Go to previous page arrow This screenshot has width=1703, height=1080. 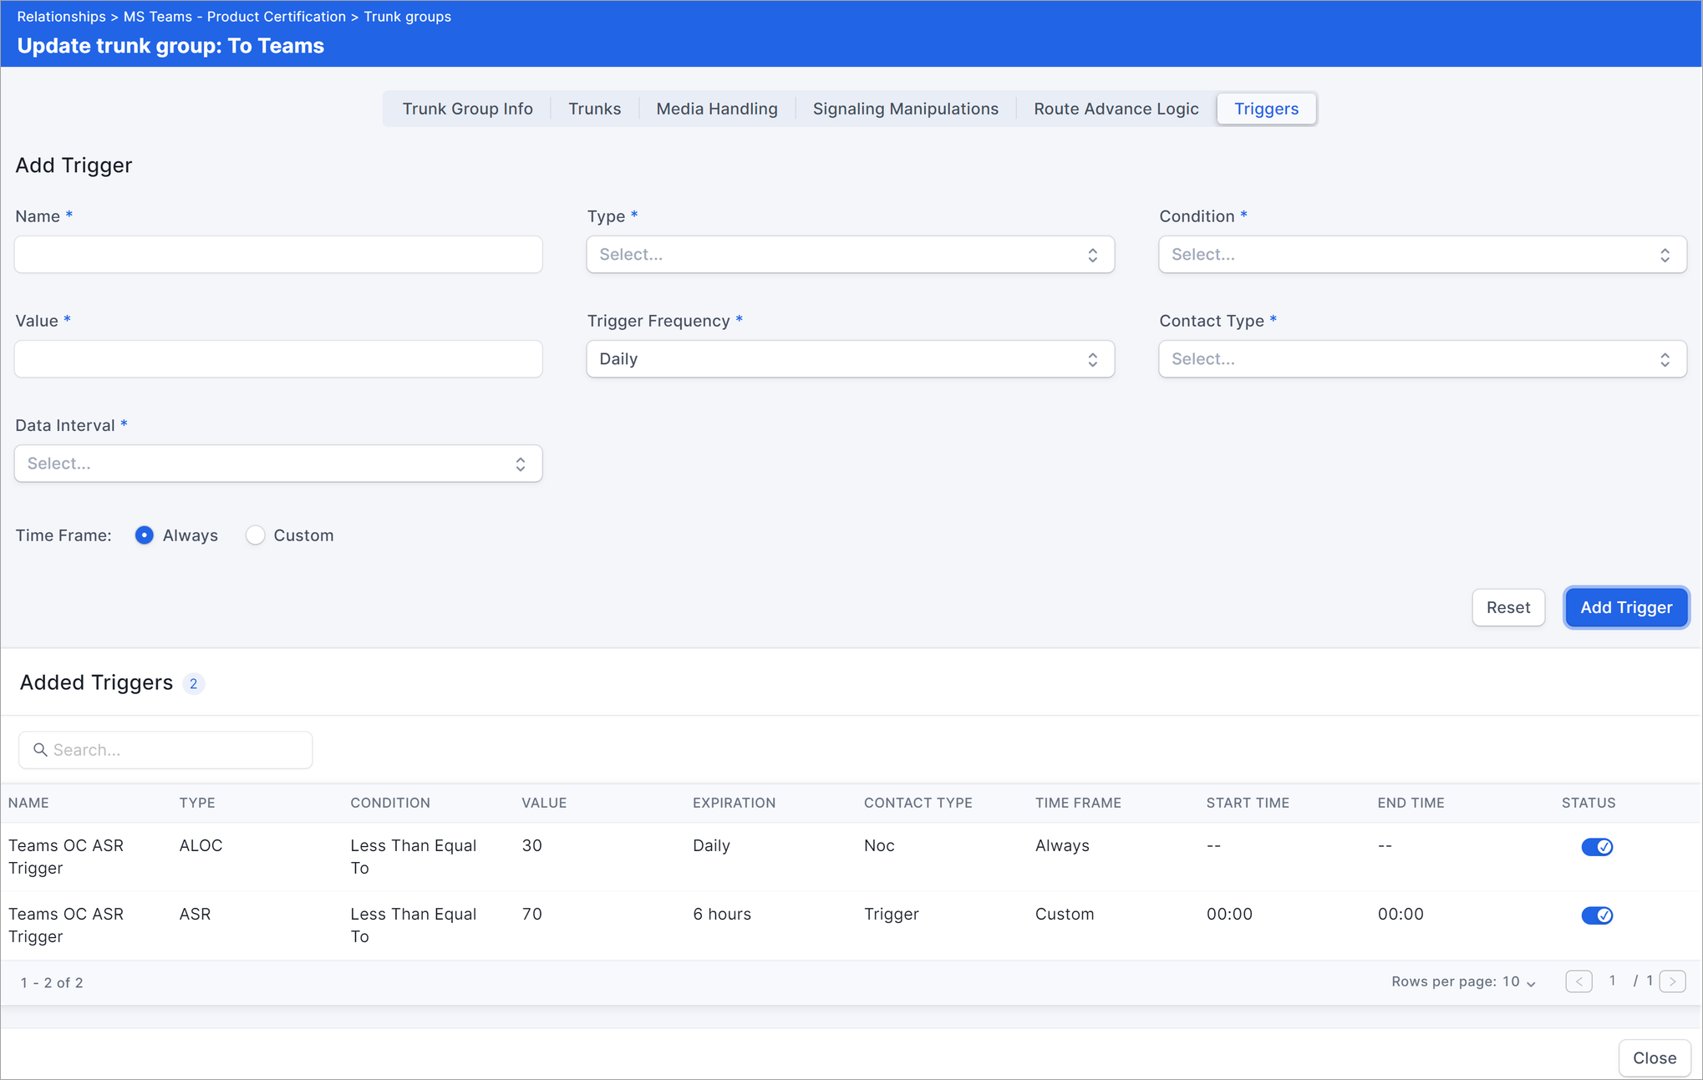coord(1578,981)
